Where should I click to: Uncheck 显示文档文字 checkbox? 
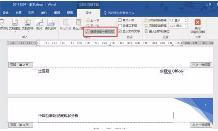click(120, 31)
